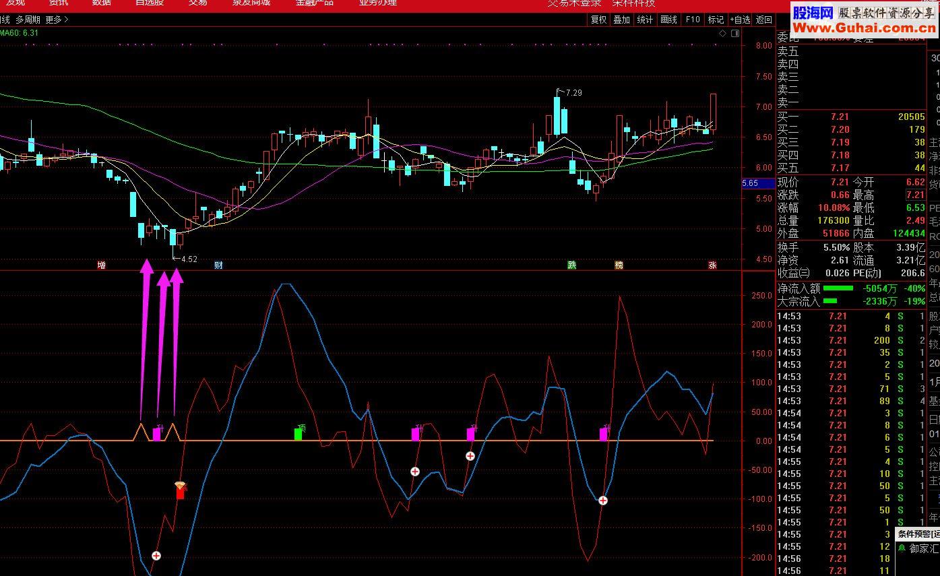Click the 现价 7.21 value
Screen dimensions: 940x576
(x=840, y=183)
